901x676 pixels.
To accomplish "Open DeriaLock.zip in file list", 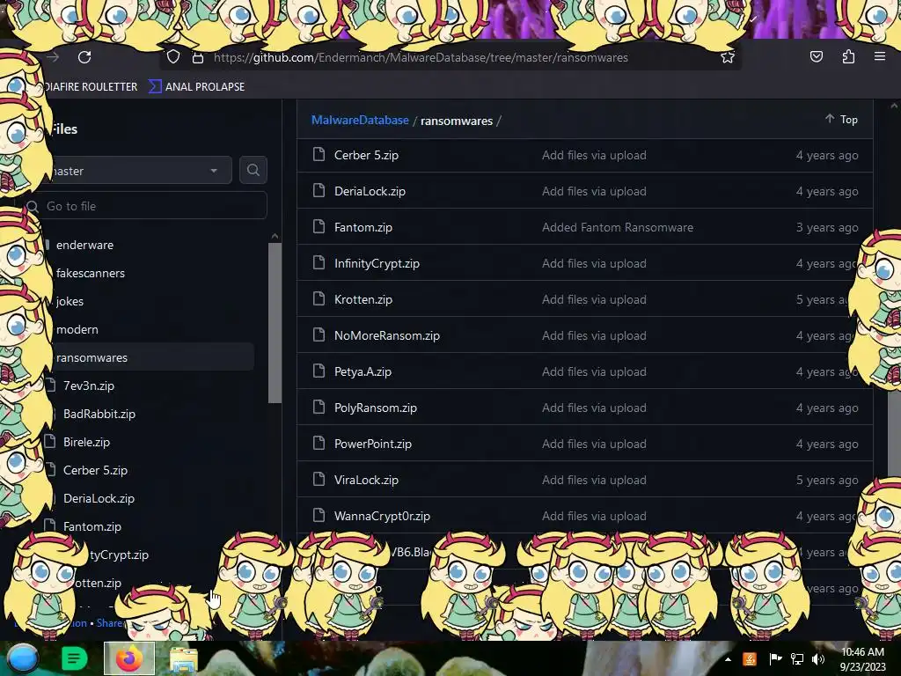I will pyautogui.click(x=370, y=191).
